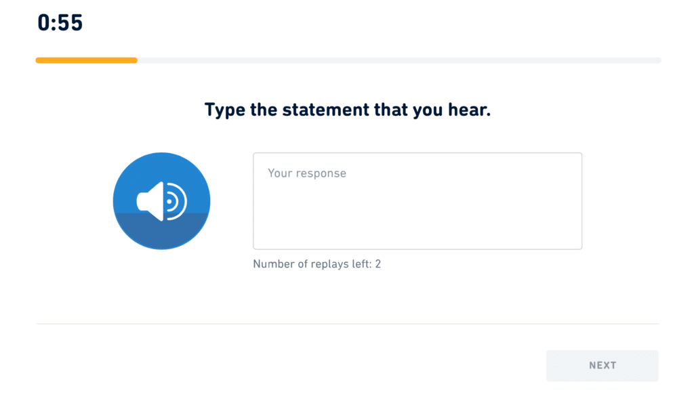This screenshot has width=694, height=405.
Task: Click the "Number of replays left: 2" label
Action: tap(317, 263)
